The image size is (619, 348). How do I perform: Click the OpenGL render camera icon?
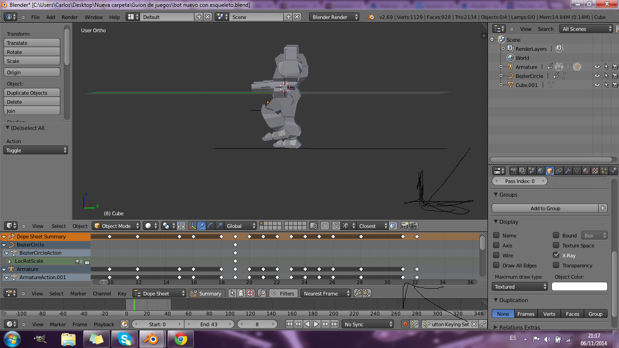click(x=404, y=226)
